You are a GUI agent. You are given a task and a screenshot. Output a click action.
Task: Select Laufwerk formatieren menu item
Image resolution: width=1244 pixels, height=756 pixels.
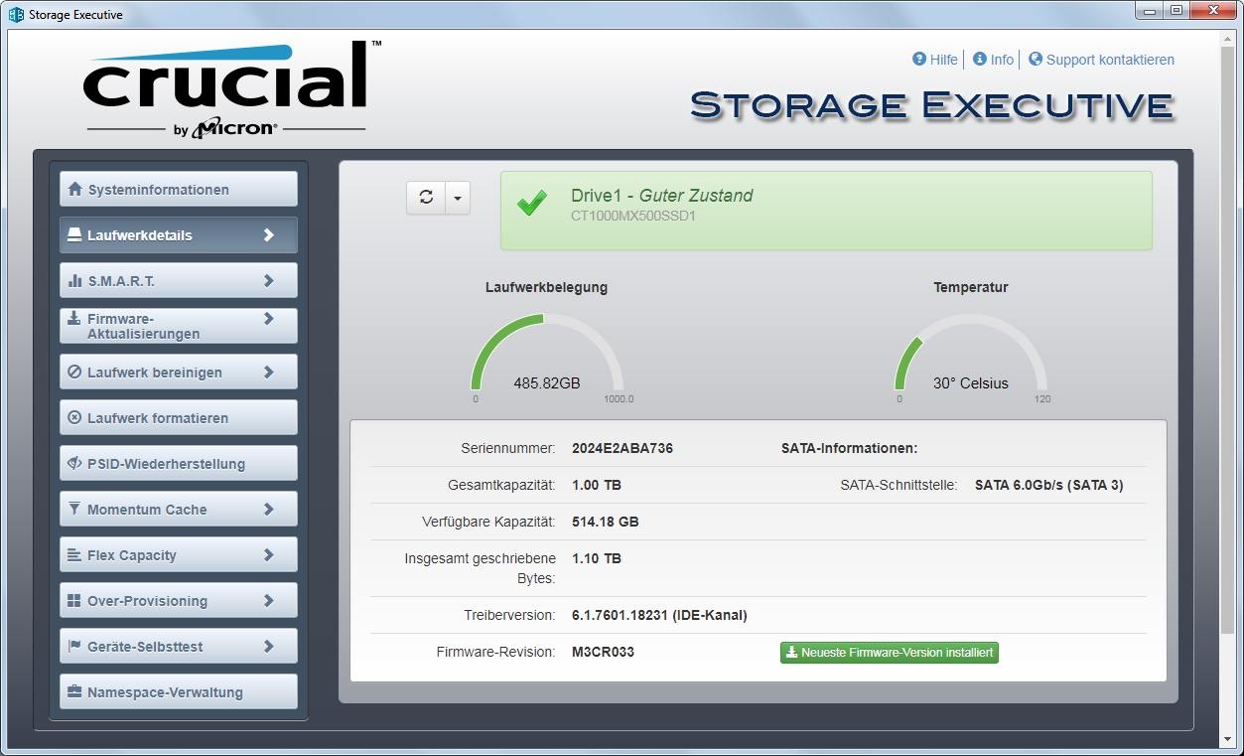pyautogui.click(x=179, y=417)
